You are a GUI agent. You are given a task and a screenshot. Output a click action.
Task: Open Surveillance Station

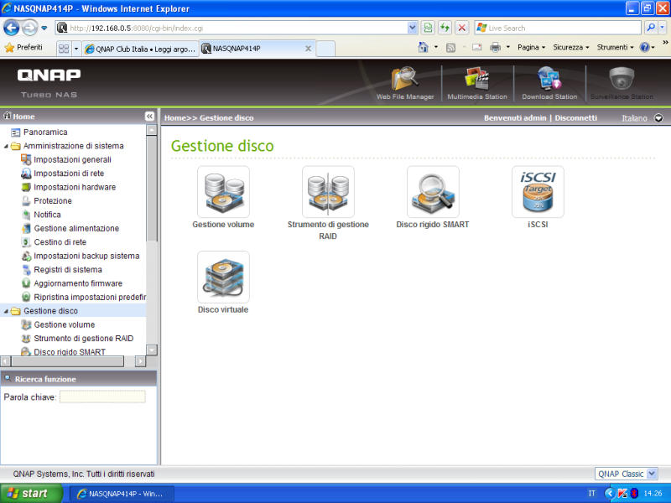click(622, 81)
